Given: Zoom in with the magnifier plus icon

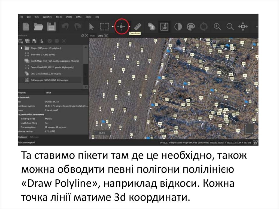Looking at the screenshot, I should 217,27.
